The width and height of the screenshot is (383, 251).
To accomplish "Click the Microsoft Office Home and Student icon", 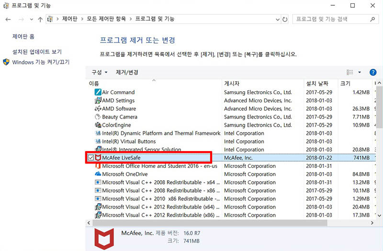I will click(98, 166).
